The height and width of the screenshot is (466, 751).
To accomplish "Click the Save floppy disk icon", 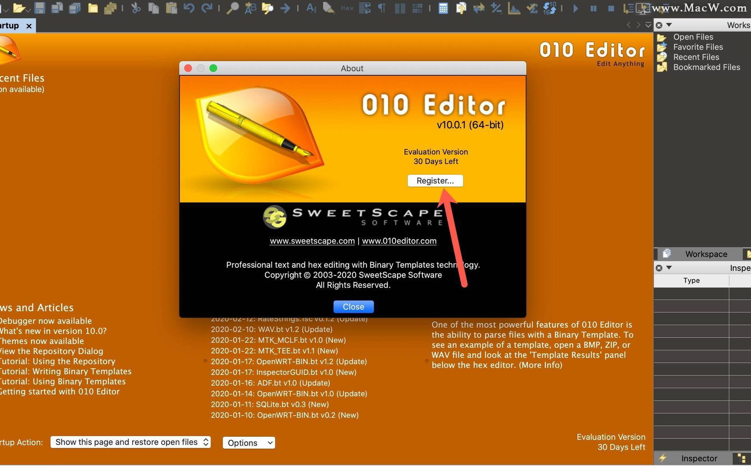I will pyautogui.click(x=39, y=8).
